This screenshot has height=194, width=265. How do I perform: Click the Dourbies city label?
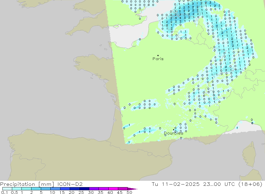pos(174,133)
